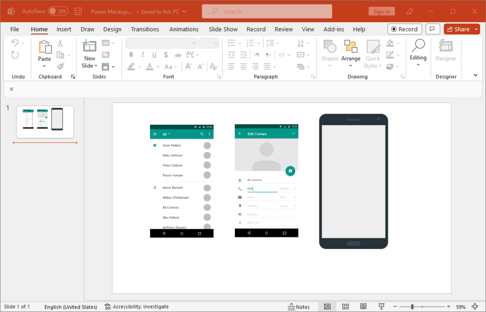
Task: Toggle bold formatting
Action: click(x=131, y=55)
